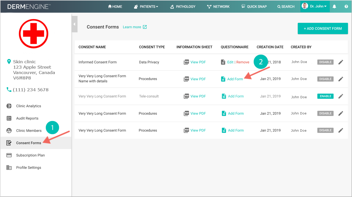
Task: Click PDF icon in Informed Consent Form row
Action: [186, 62]
